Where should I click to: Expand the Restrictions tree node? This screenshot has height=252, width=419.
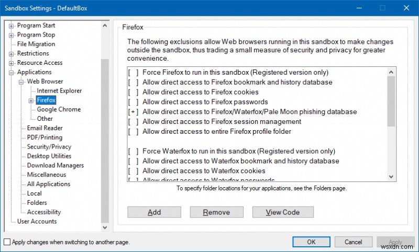pos(12,53)
